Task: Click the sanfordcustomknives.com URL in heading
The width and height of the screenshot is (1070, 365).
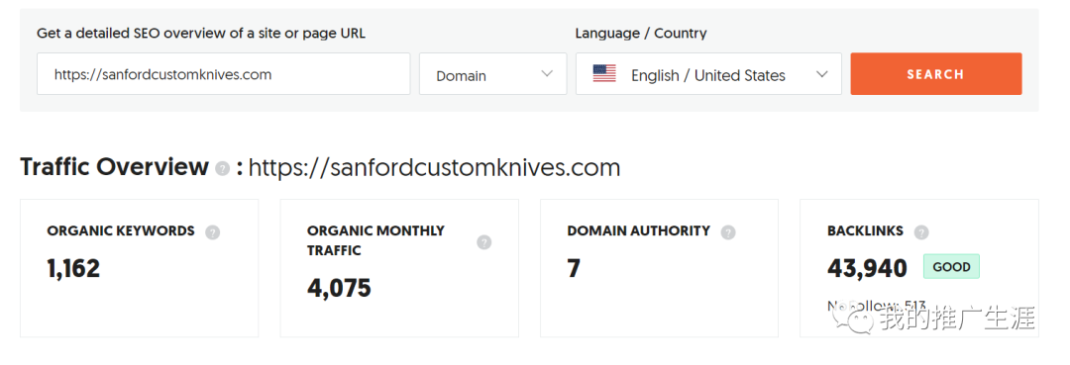Action: click(434, 167)
